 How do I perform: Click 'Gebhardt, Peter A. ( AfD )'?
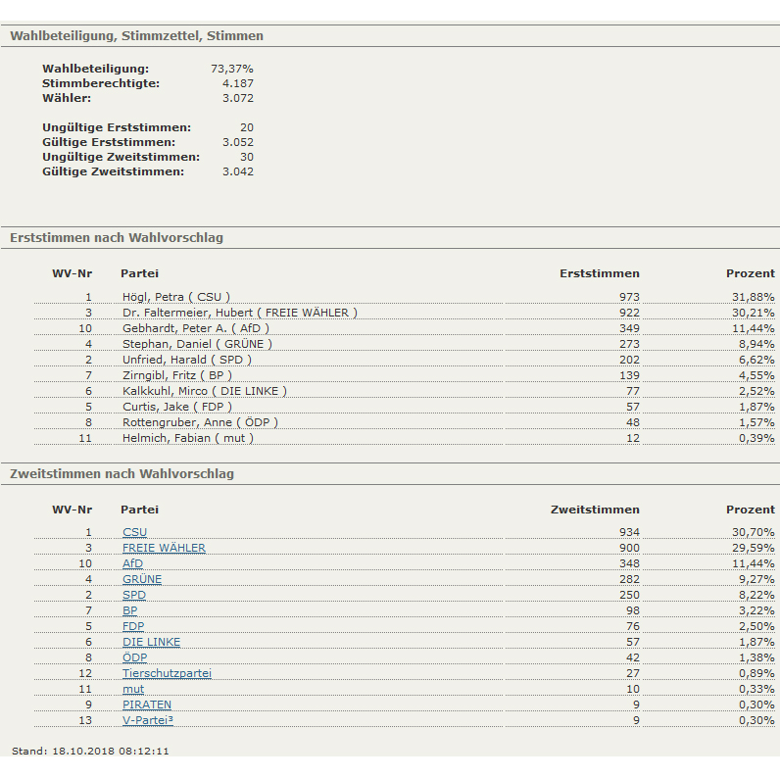point(196,328)
